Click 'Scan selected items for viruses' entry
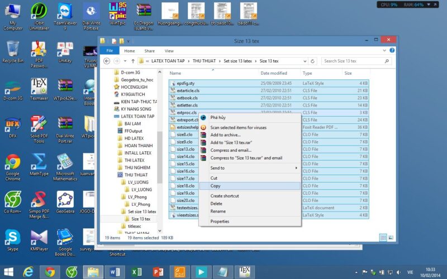This screenshot has height=279, width=447. [x=238, y=128]
